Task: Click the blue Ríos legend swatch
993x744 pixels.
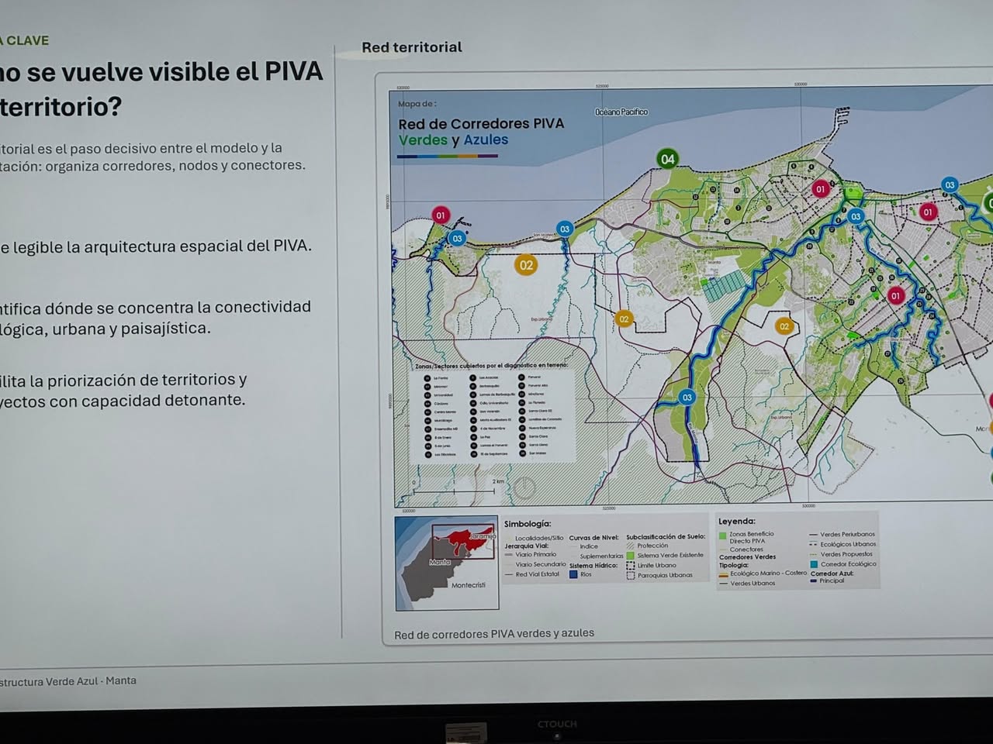Action: tap(574, 574)
